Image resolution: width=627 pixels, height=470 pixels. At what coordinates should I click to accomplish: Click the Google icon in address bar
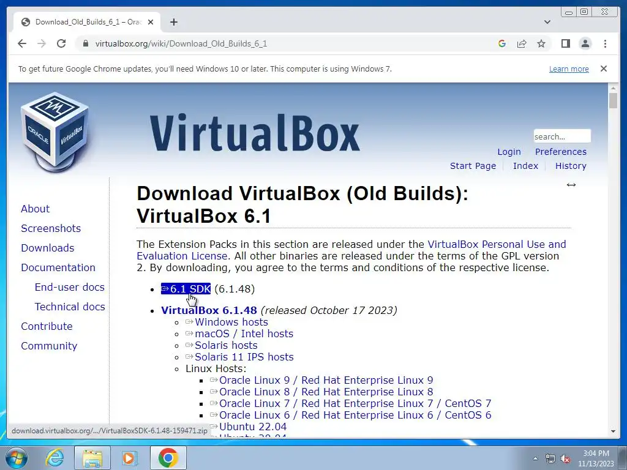502,43
